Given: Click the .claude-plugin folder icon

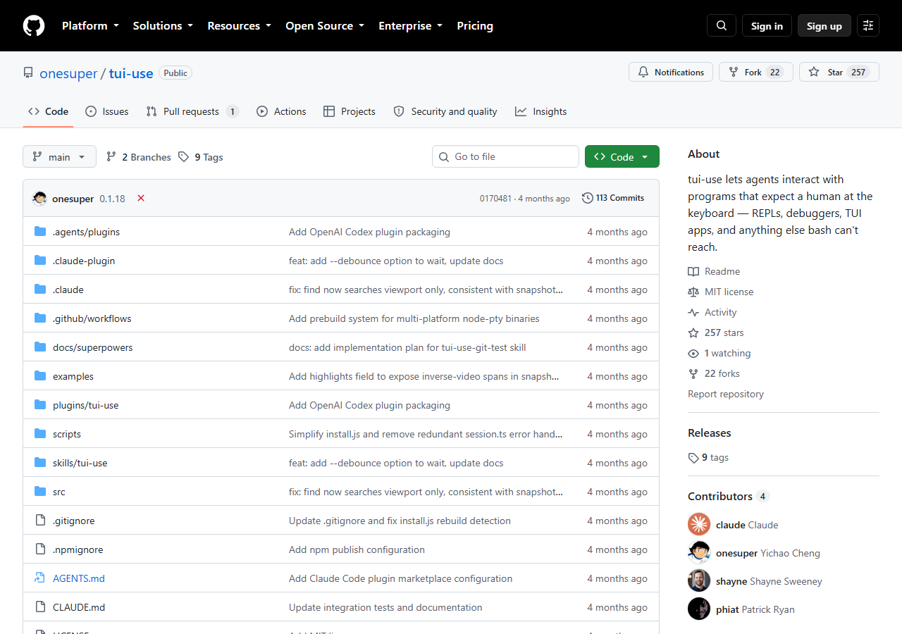Looking at the screenshot, I should [x=40, y=261].
